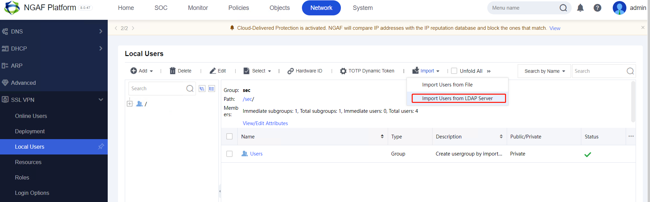Screen dimensions: 650x202
Task: Open Roles in sidebar
Action: [22, 177]
